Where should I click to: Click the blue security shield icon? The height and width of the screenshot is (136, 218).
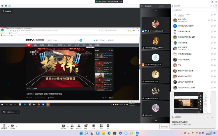pyautogui.click(x=6, y=6)
